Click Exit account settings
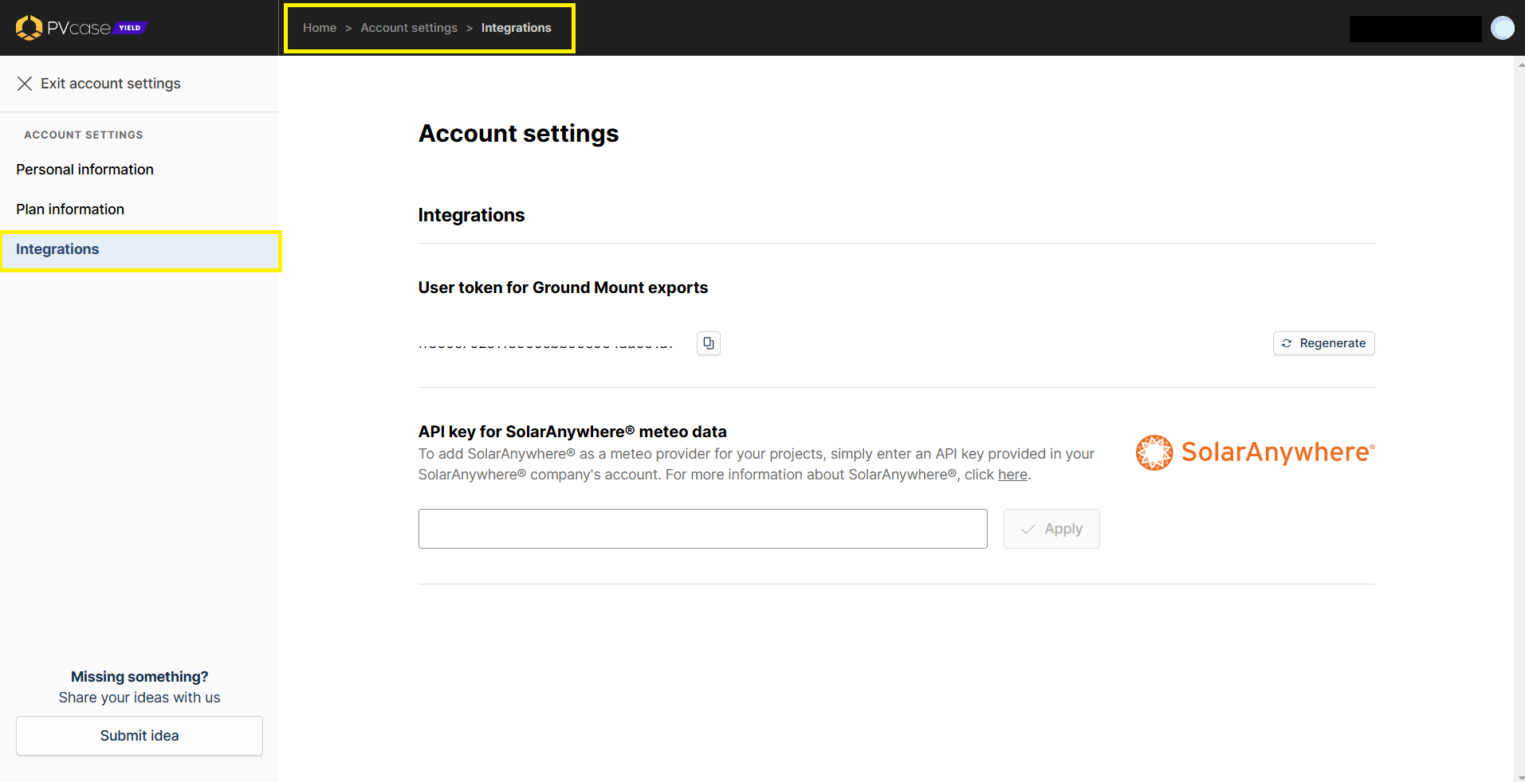This screenshot has width=1525, height=782. tap(111, 84)
